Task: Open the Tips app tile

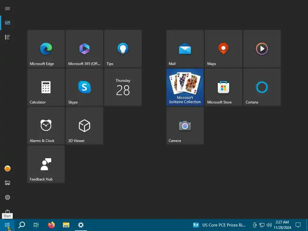Action: 123,49
